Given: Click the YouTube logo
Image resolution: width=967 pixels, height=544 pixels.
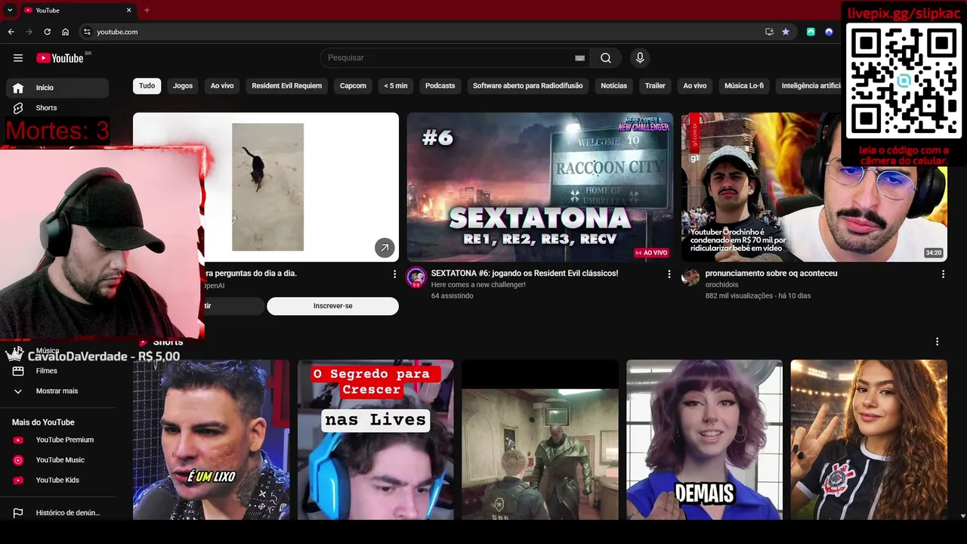Looking at the screenshot, I should 60,58.
